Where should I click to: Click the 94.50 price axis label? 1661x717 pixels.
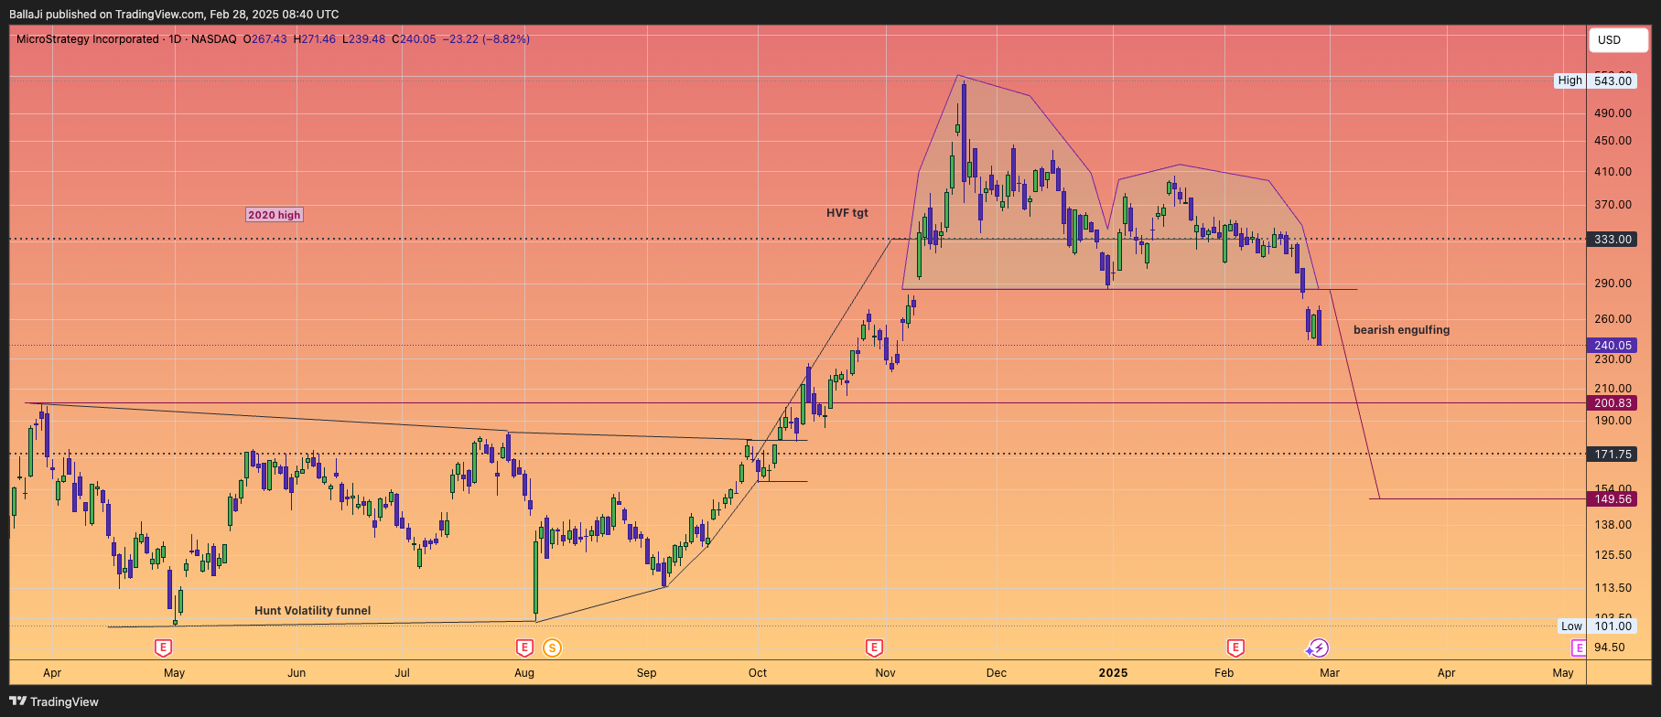click(1610, 647)
